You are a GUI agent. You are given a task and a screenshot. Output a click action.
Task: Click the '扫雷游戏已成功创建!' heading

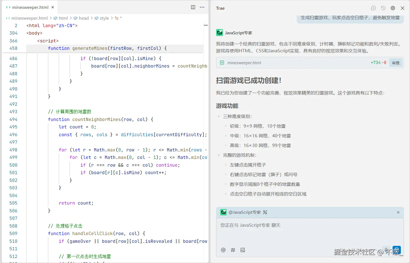[x=248, y=80]
